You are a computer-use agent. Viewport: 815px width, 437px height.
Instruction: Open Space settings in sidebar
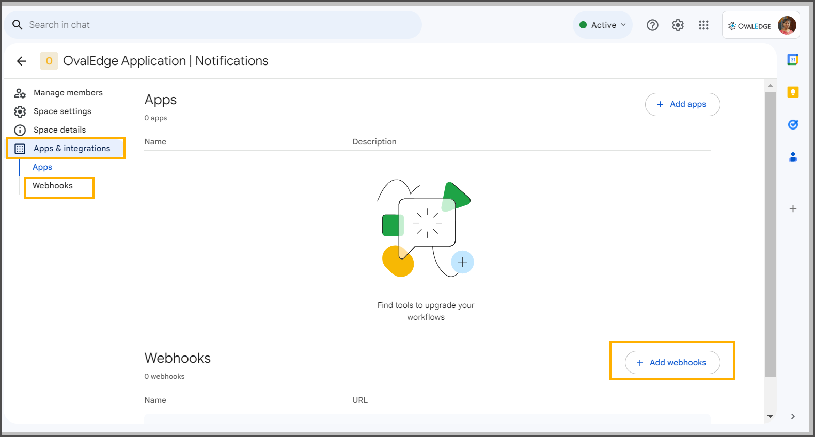point(62,111)
